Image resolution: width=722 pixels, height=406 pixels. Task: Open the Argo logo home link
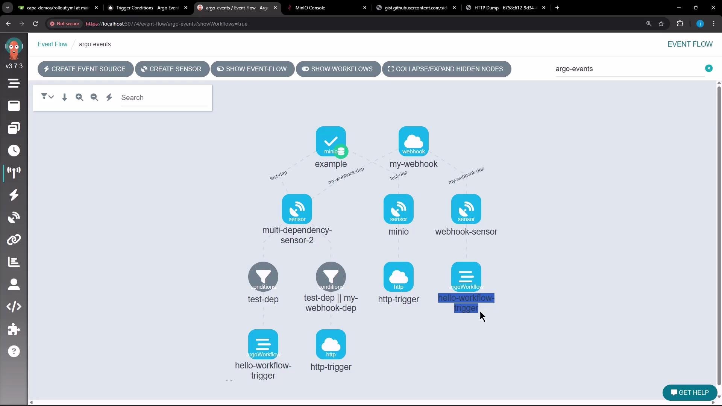click(14, 49)
